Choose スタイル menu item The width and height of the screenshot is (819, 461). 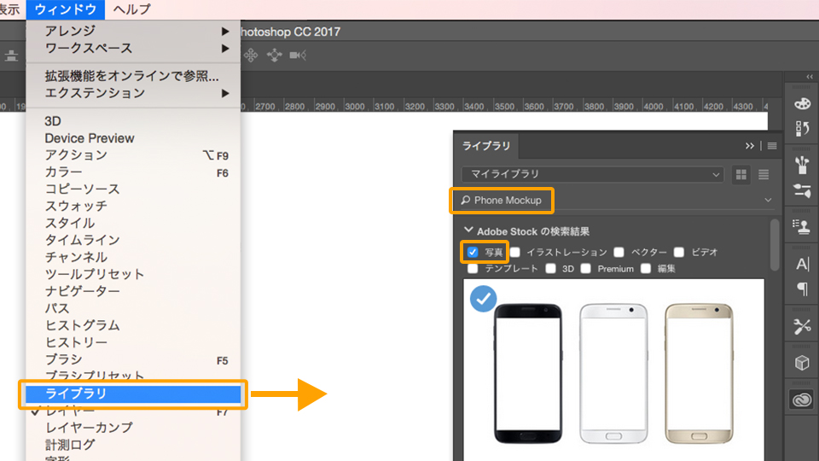(133, 223)
